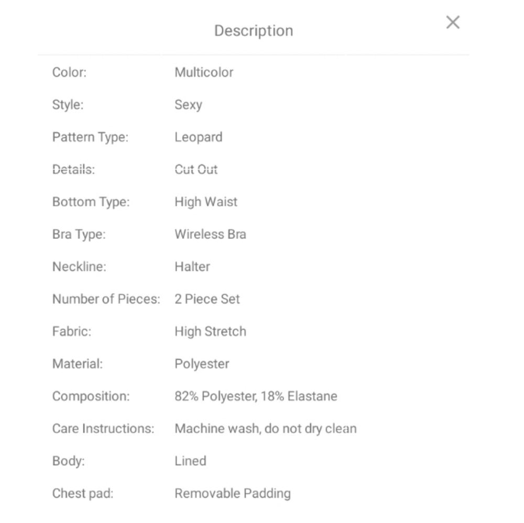Select the High Waist bottom type value
524x523 pixels.
point(206,202)
